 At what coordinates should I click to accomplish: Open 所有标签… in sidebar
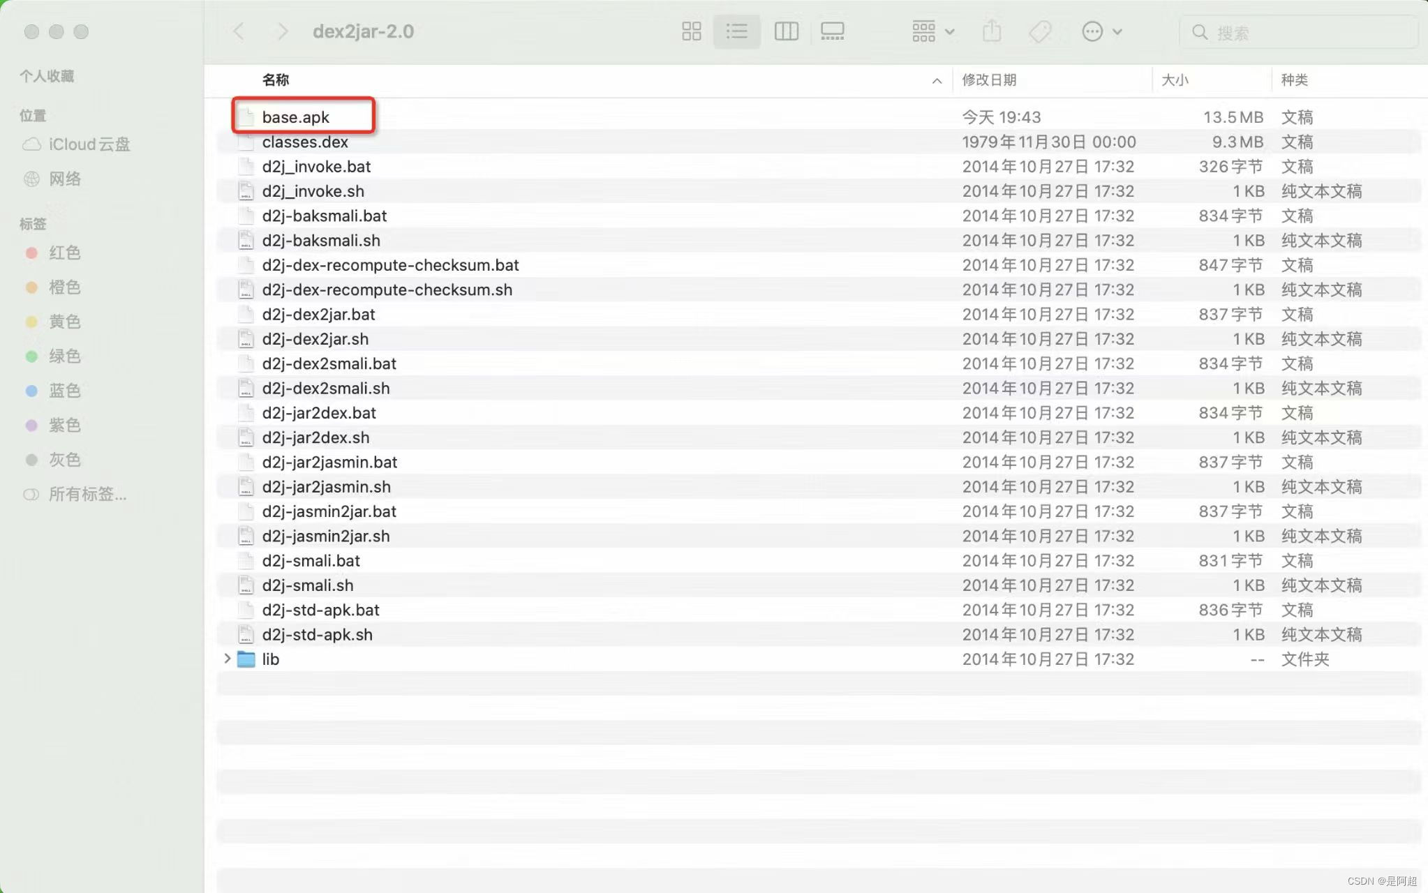(75, 495)
